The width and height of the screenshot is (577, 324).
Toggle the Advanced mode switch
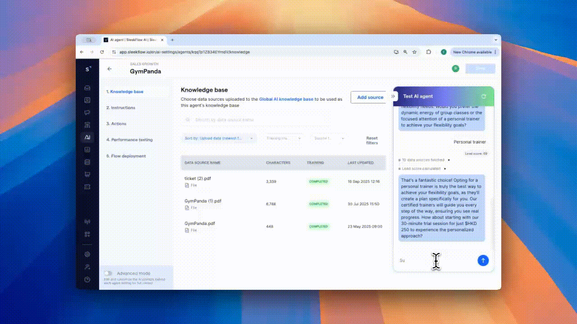pyautogui.click(x=108, y=273)
